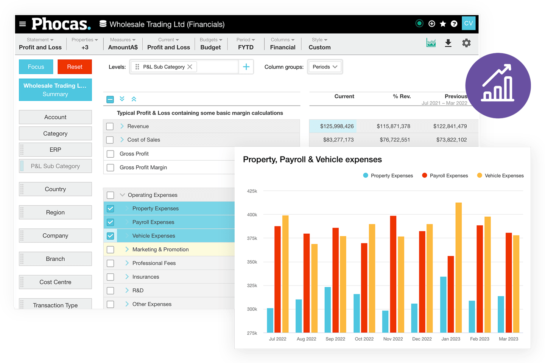The image size is (545, 363).
Task: Select the Revenue row checkbox
Action: (x=110, y=126)
